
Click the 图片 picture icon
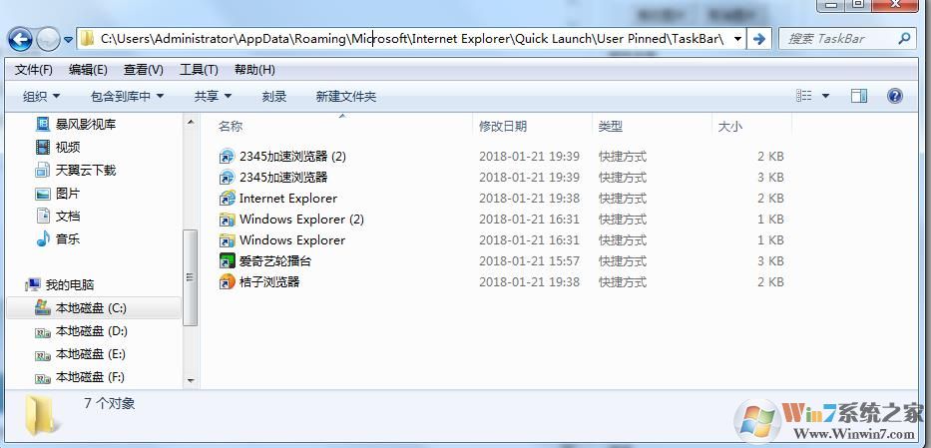coord(43,194)
